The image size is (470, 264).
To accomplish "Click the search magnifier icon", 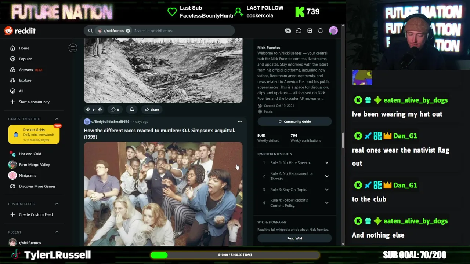I will pos(90,31).
